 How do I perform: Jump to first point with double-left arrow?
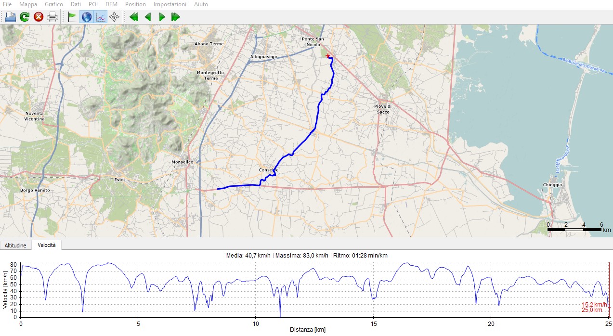(134, 17)
